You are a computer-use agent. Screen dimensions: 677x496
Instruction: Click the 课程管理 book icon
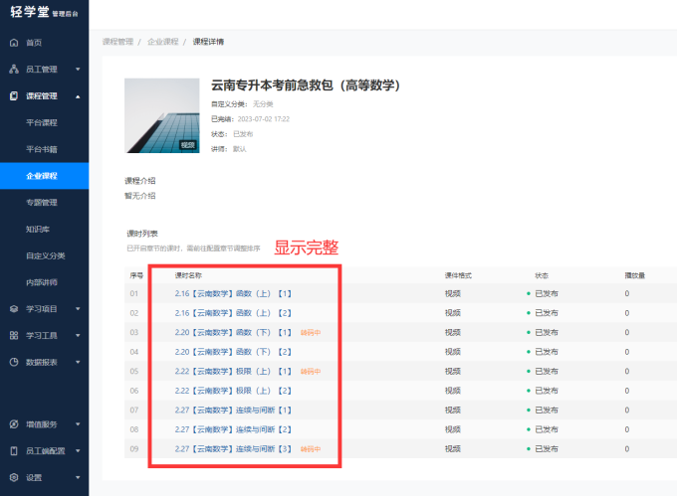coord(13,96)
